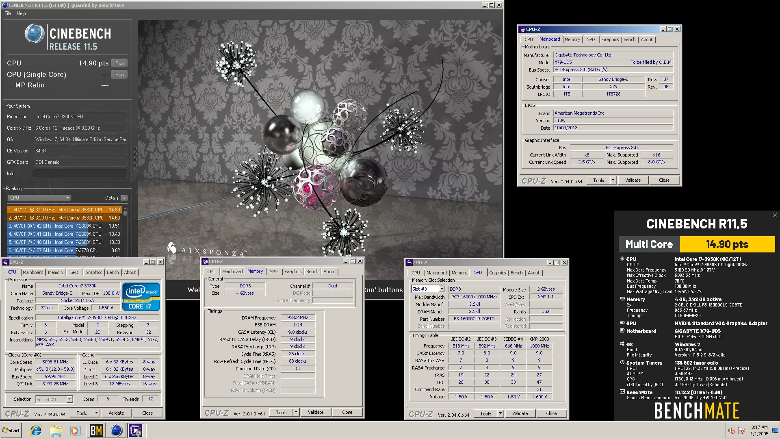Open the Cinebench Help menu
This screenshot has height=439, width=780.
(21, 13)
